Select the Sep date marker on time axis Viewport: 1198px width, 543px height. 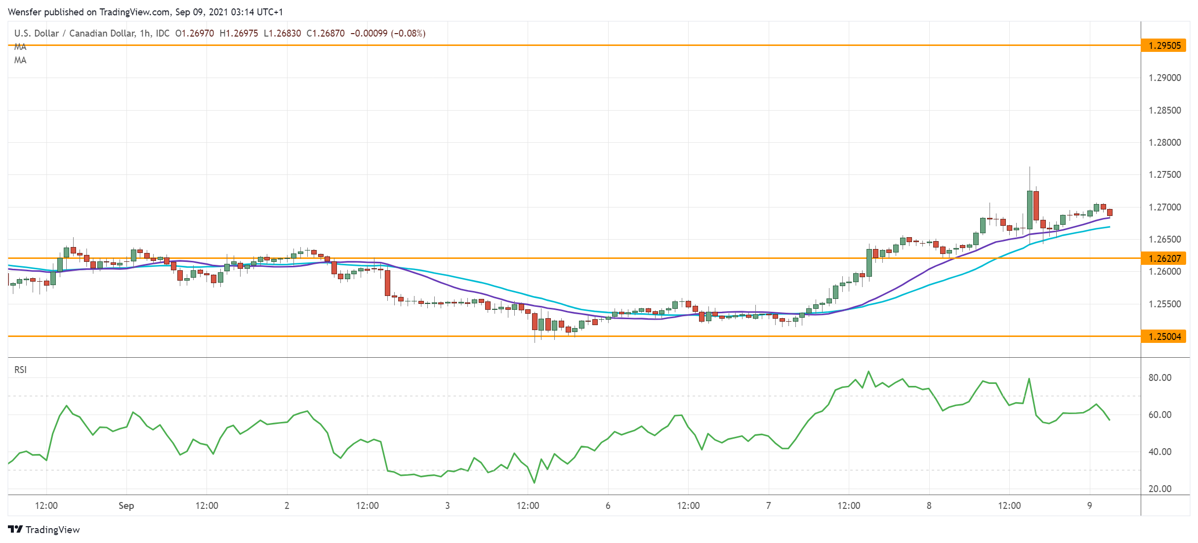point(126,505)
